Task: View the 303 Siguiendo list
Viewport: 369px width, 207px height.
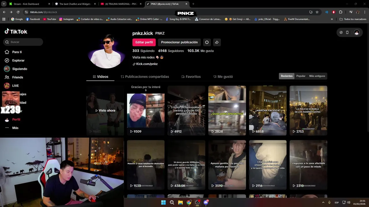Action: point(143,51)
